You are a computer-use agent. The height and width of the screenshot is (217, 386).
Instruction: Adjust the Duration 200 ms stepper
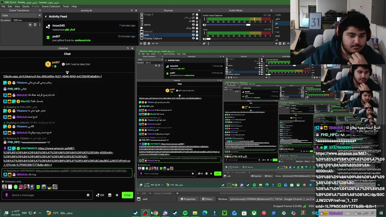[40, 20]
